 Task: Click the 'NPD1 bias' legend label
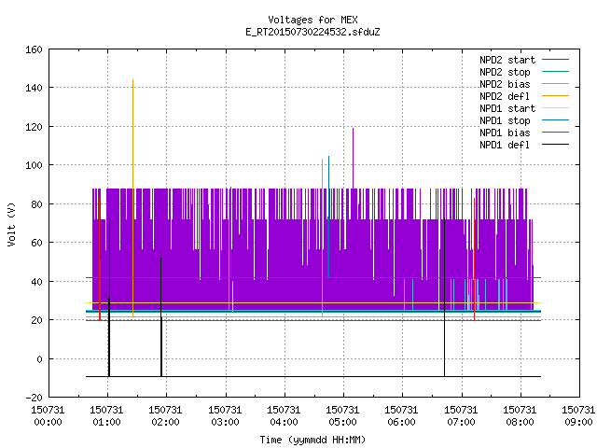coord(505,133)
